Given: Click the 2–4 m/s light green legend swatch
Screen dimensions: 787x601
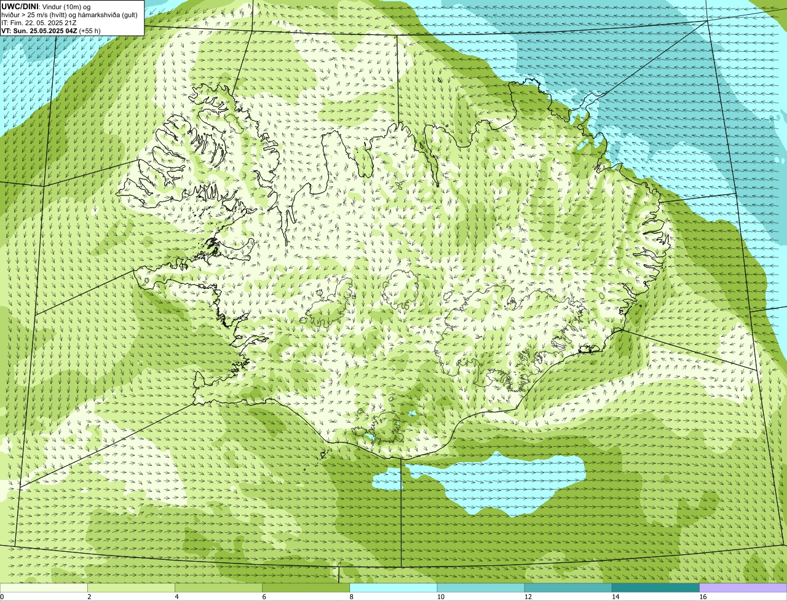Looking at the screenshot, I should coord(131,588).
